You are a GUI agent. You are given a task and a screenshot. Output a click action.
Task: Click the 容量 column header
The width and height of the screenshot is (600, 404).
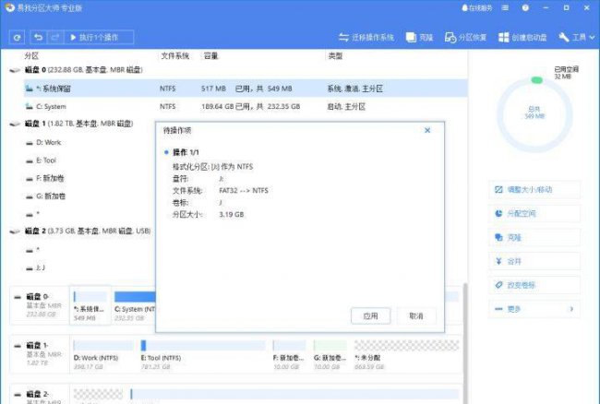tap(210, 55)
